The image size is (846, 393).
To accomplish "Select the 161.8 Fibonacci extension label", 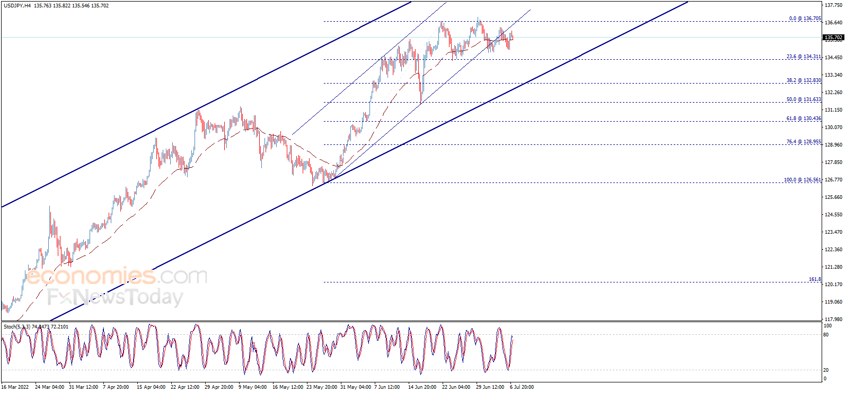I will pos(814,279).
